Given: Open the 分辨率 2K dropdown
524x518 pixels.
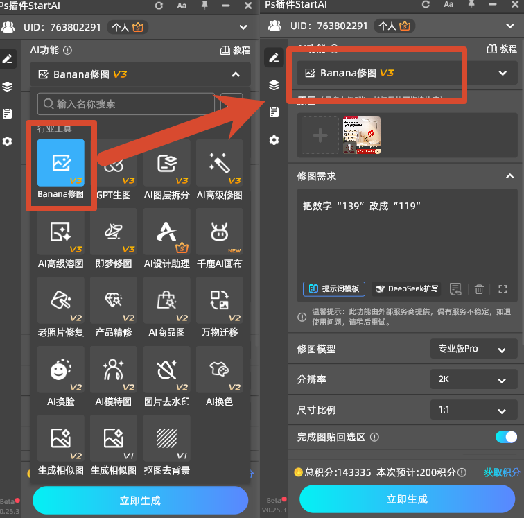Looking at the screenshot, I should [473, 379].
